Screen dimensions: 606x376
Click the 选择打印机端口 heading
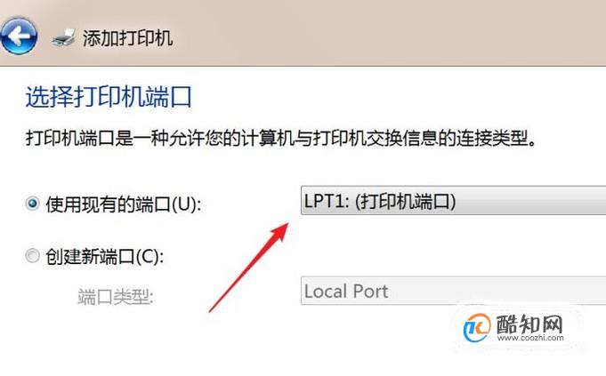tap(109, 96)
